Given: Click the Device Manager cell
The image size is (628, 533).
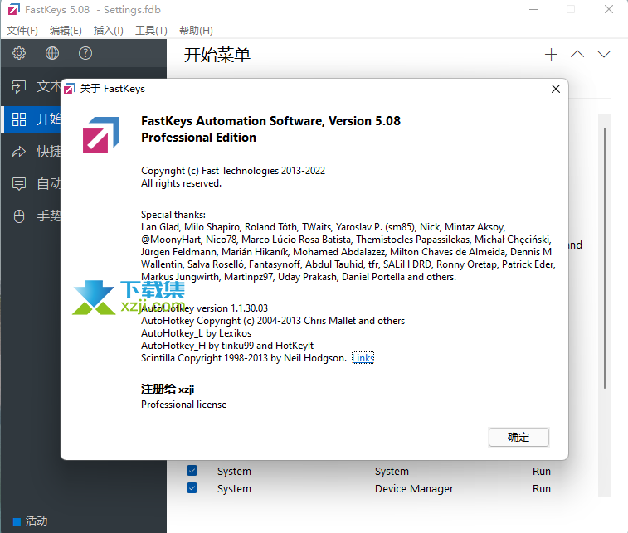Looking at the screenshot, I should point(414,488).
